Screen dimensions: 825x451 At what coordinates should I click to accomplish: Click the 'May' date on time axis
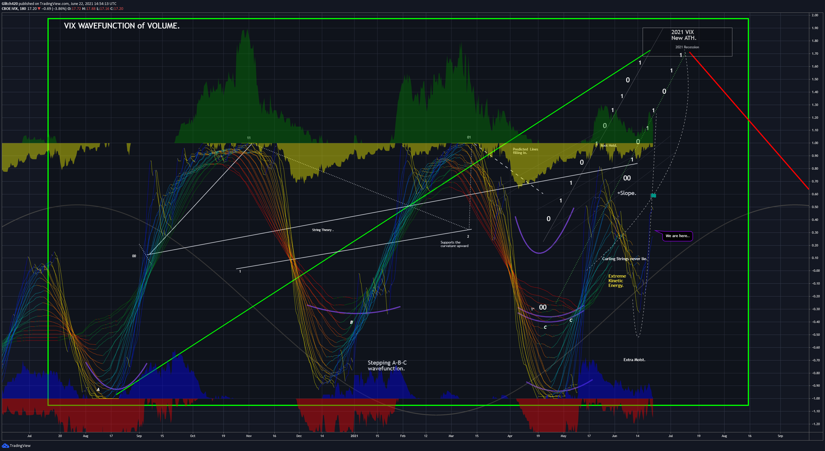click(x=563, y=436)
